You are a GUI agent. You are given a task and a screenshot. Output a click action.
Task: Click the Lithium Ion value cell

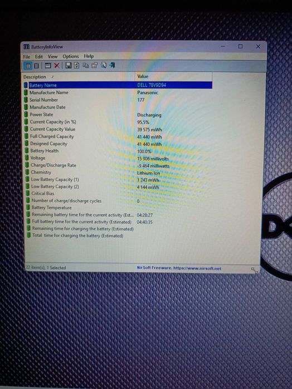(x=149, y=173)
